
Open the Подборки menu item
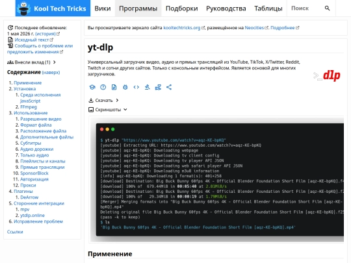181,8
